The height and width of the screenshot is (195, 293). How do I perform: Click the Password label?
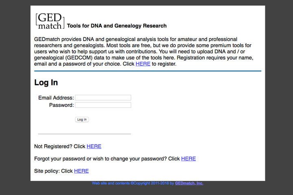click(61, 105)
